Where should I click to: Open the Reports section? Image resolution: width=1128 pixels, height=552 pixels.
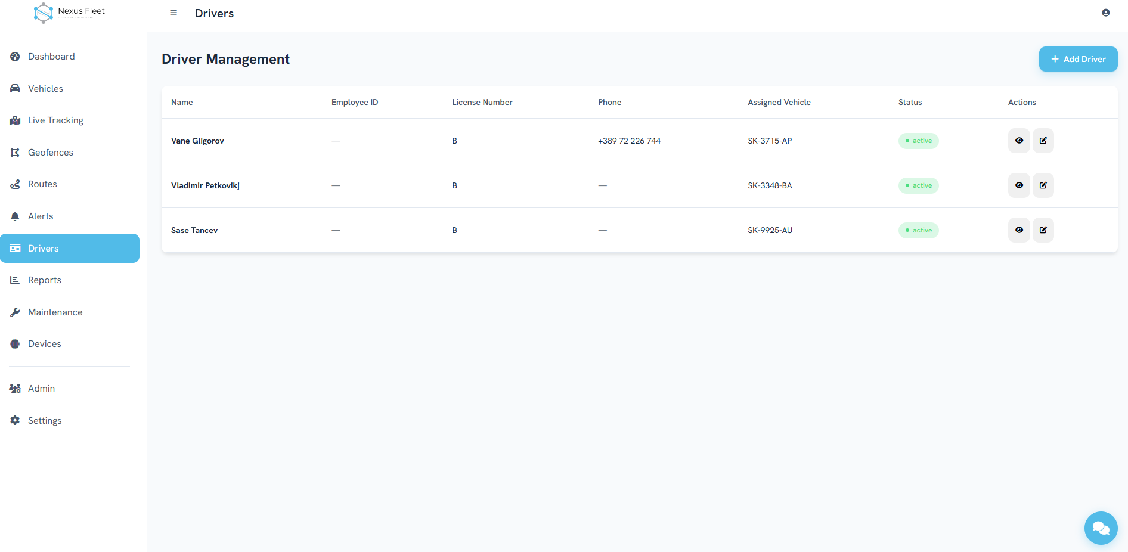coord(70,280)
